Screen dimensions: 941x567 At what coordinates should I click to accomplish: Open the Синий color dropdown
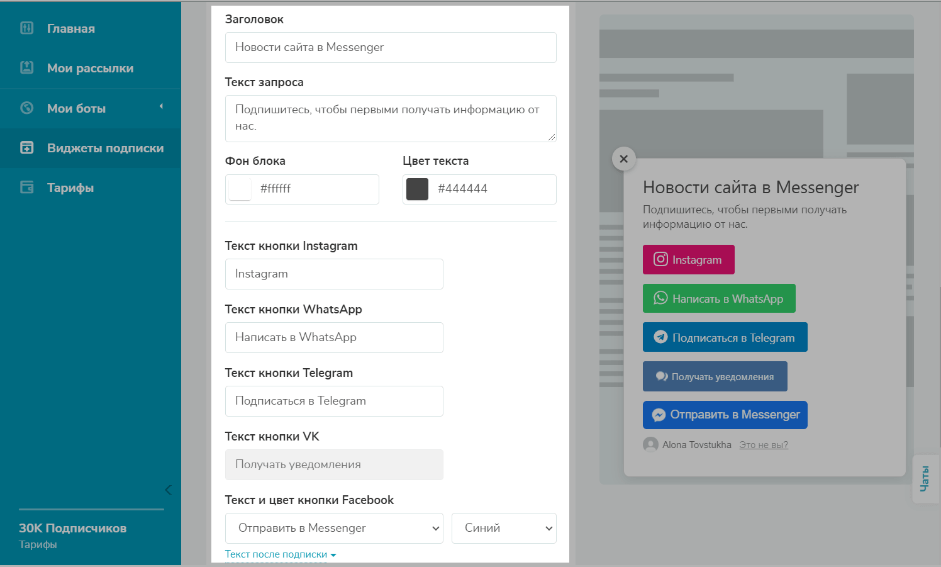coord(504,528)
